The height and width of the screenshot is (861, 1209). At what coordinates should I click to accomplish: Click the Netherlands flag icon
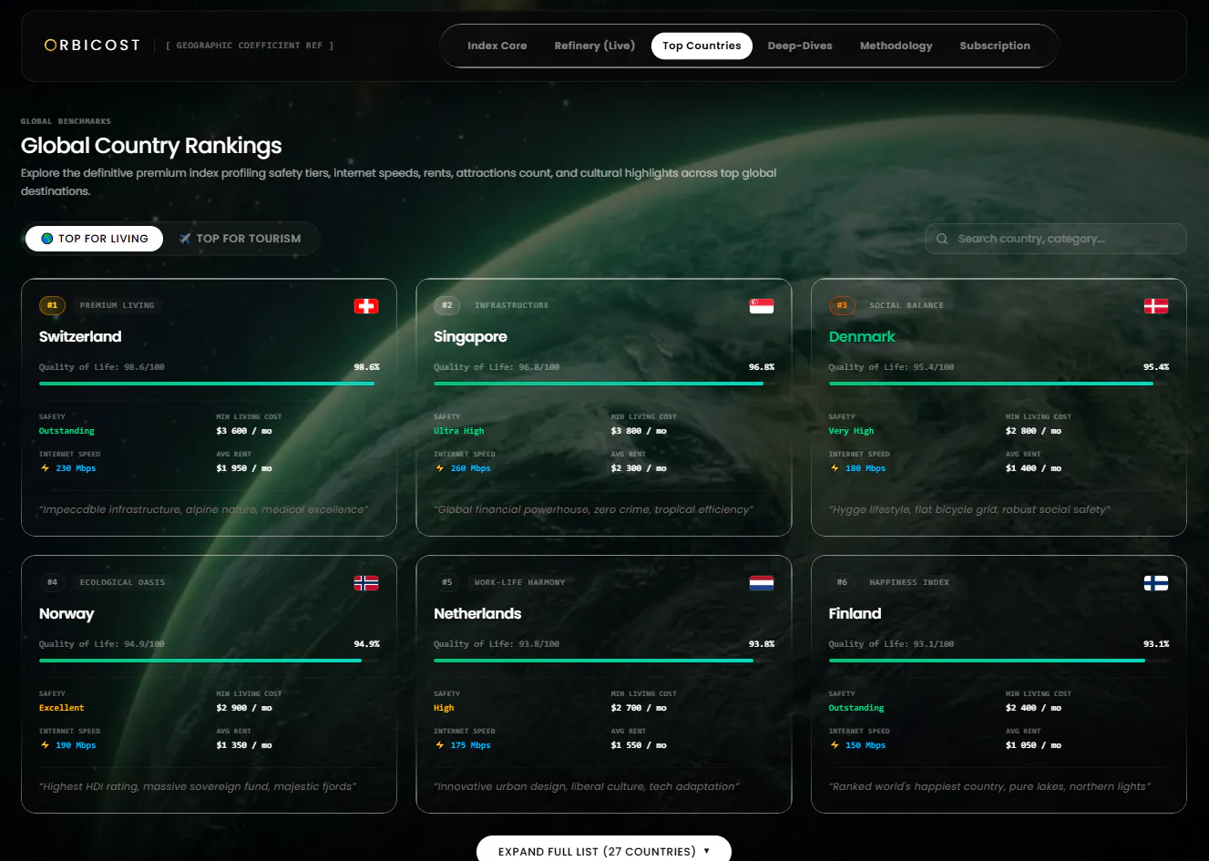pyautogui.click(x=762, y=583)
